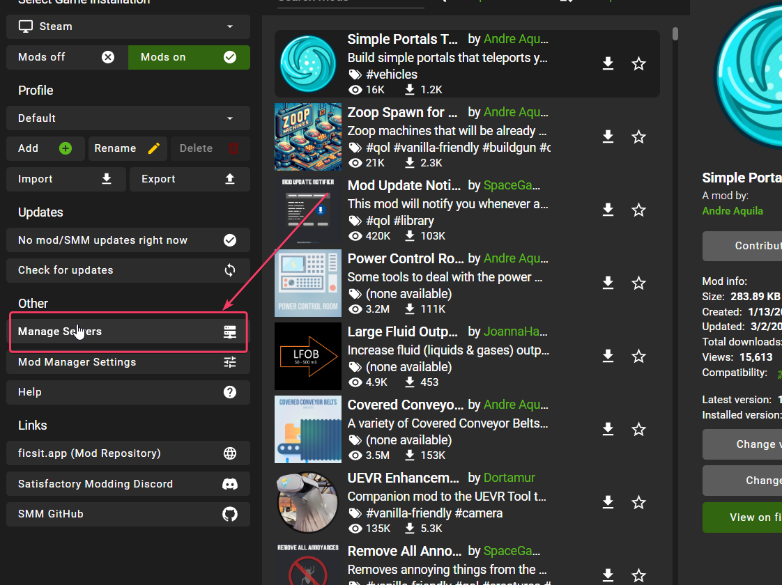This screenshot has height=585, width=782.
Task: Favorite the Zoop Spawn mod with star
Action: [x=638, y=137]
